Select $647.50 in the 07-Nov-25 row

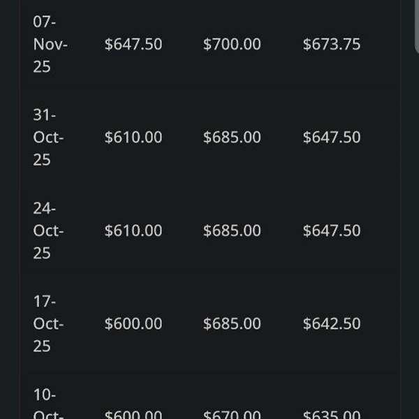(133, 44)
